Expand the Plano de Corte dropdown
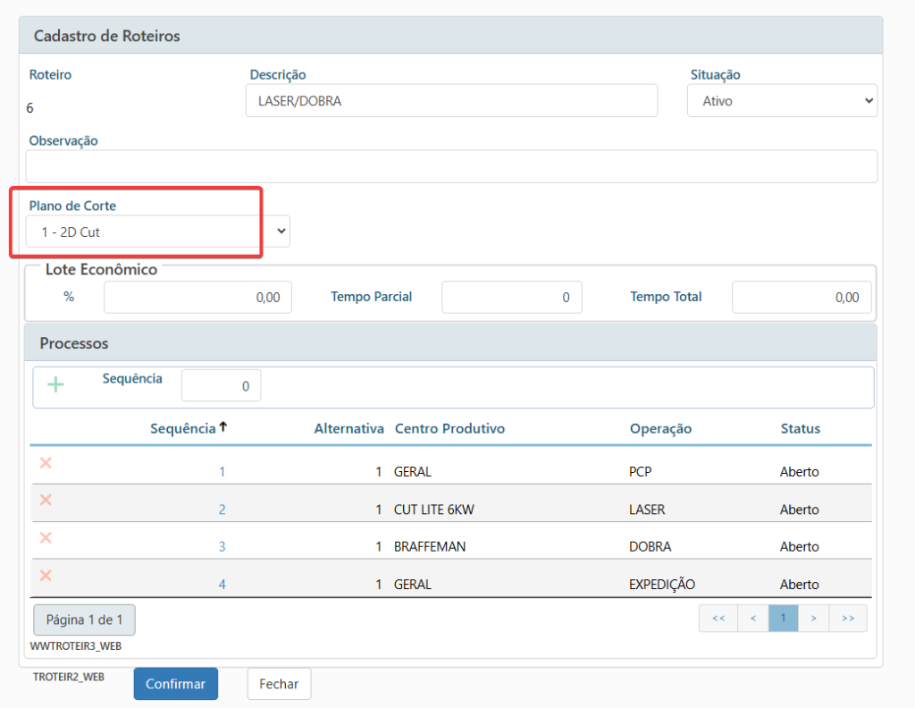Screen dimensions: 915x708 pos(157,232)
